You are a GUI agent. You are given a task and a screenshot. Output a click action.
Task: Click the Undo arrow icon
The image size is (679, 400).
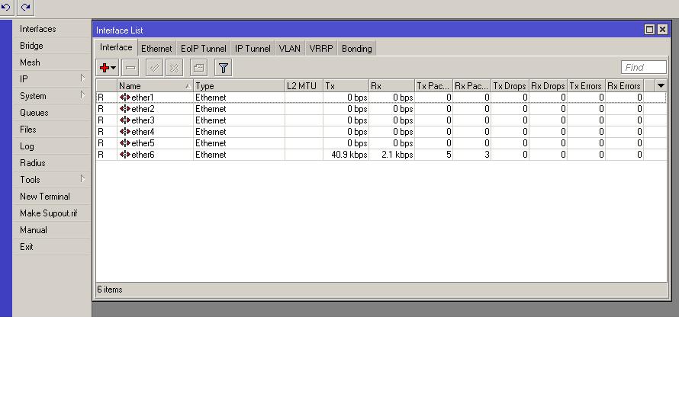pyautogui.click(x=6, y=7)
